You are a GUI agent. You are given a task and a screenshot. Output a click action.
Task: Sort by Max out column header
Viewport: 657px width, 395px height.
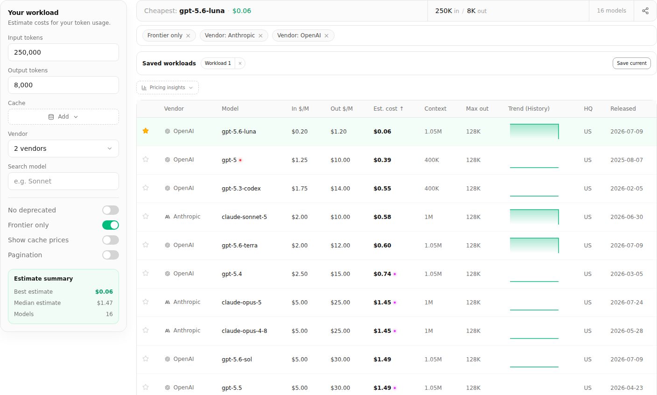[x=477, y=109]
